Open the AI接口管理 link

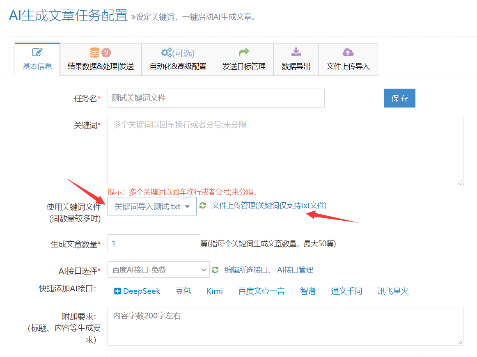click(x=295, y=270)
